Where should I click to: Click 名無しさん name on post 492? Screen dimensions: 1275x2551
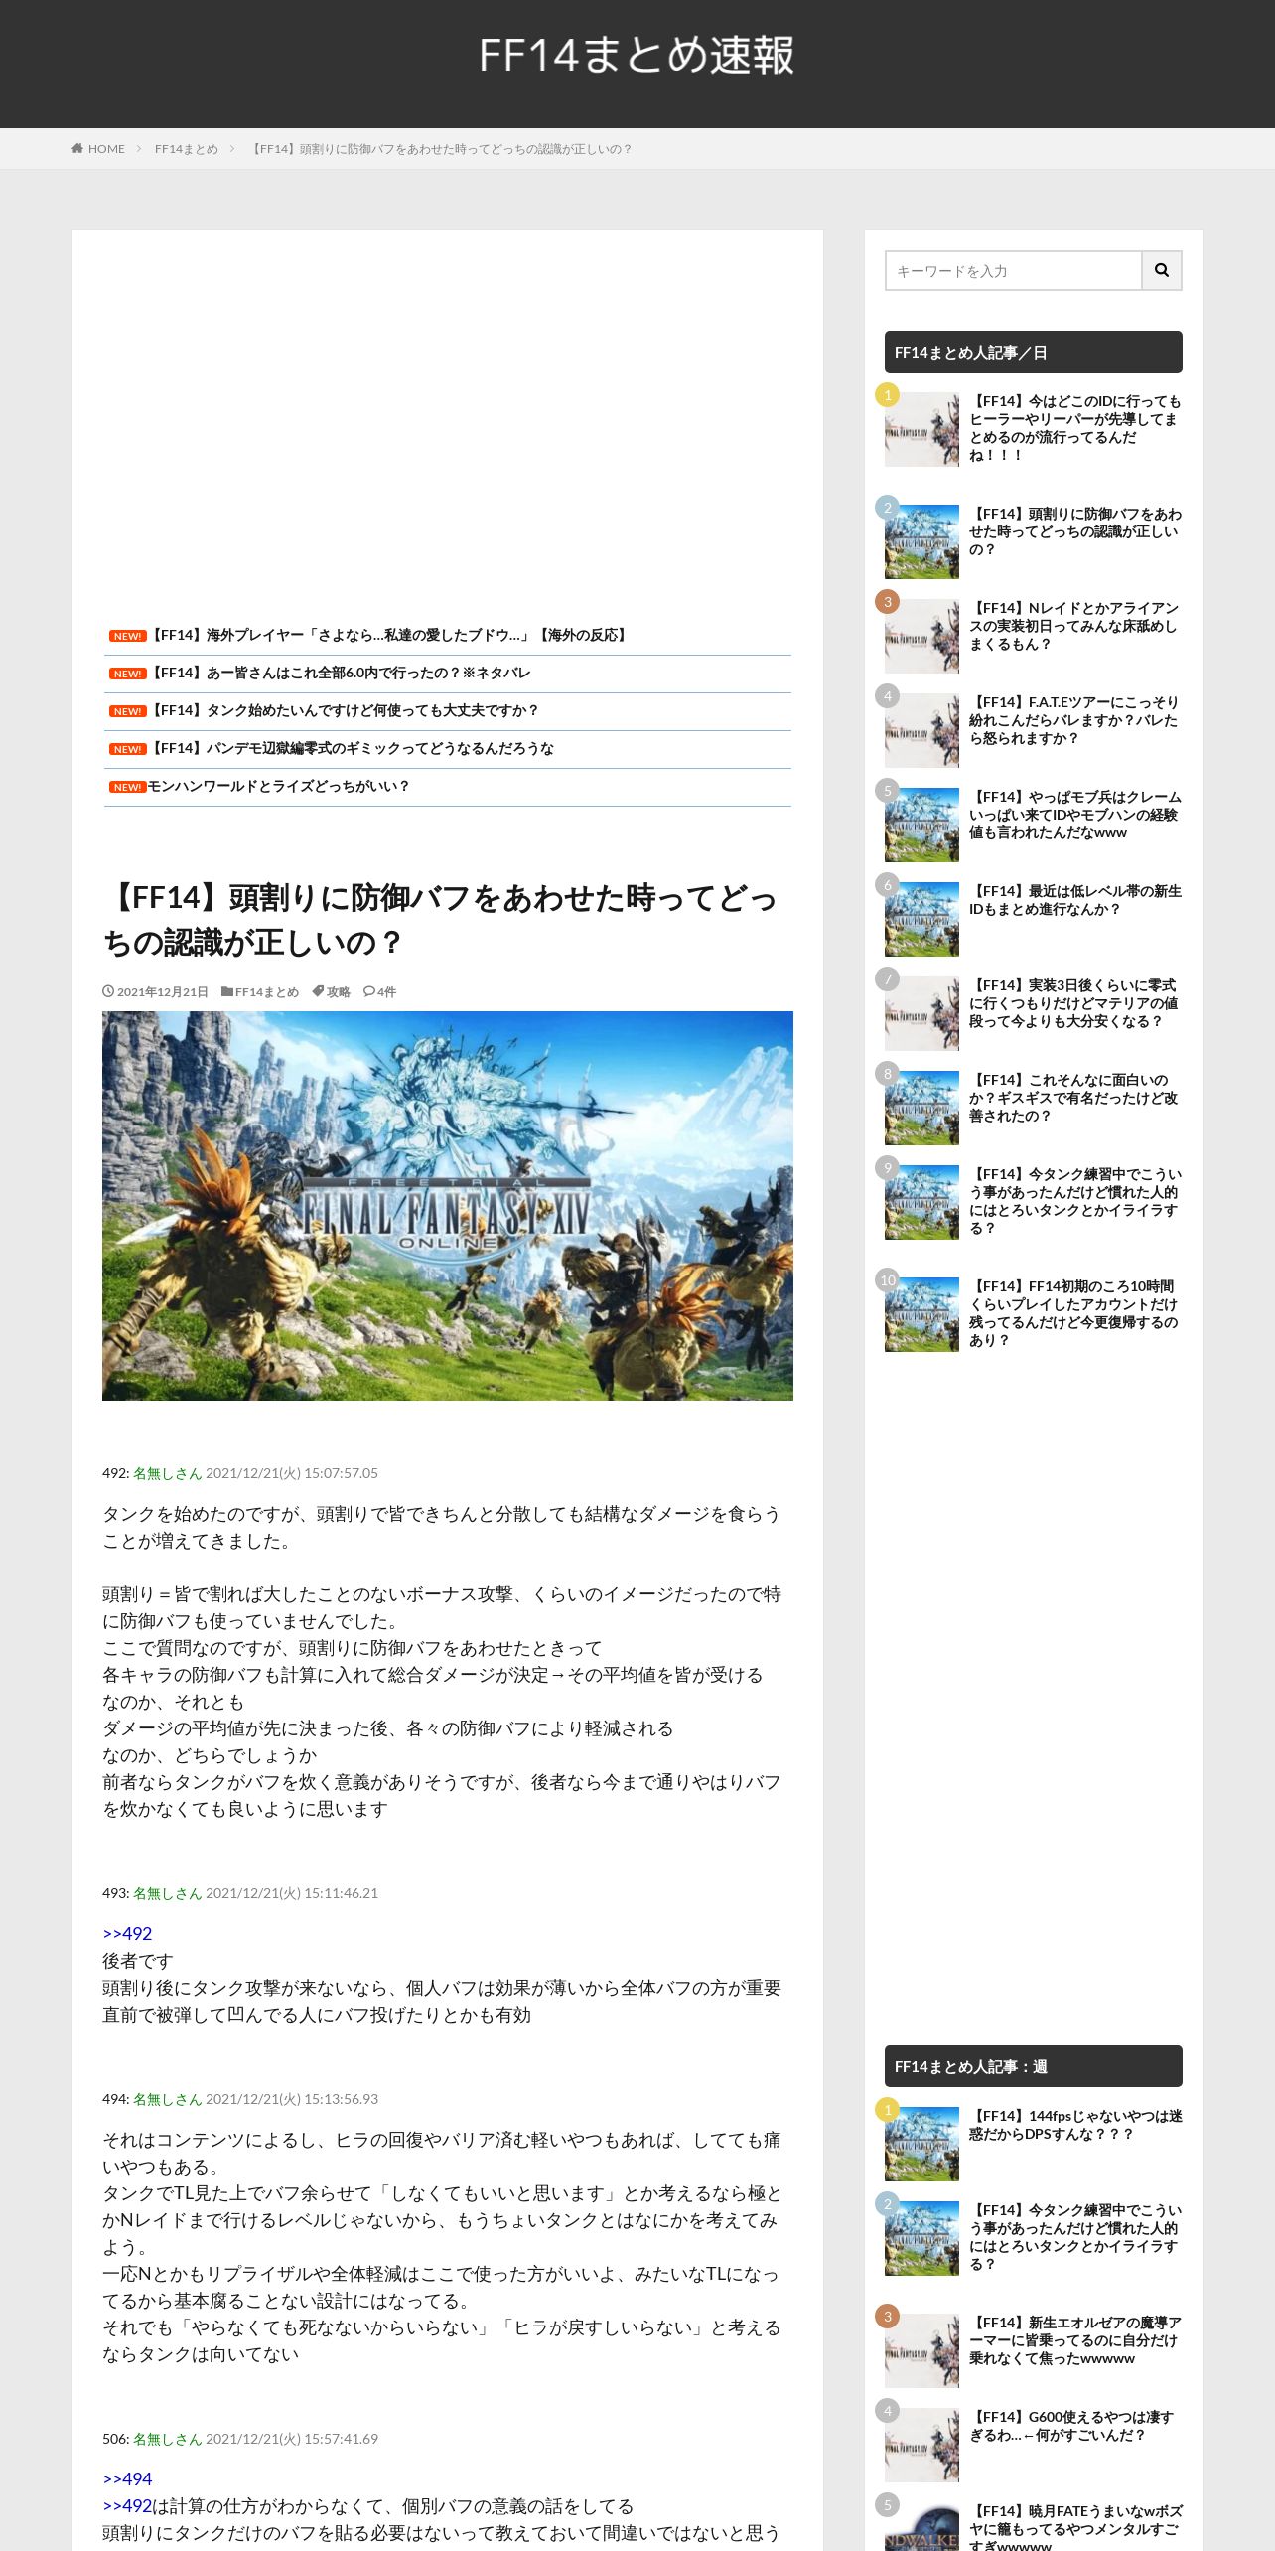click(x=167, y=1473)
